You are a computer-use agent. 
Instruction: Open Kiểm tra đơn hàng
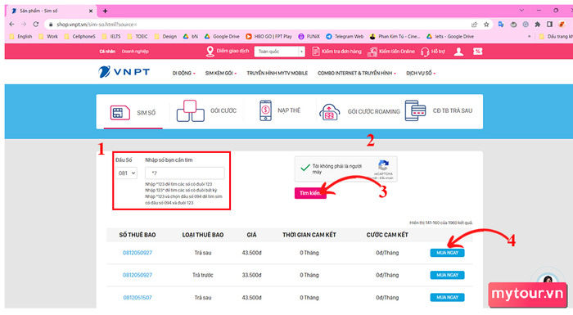point(336,52)
